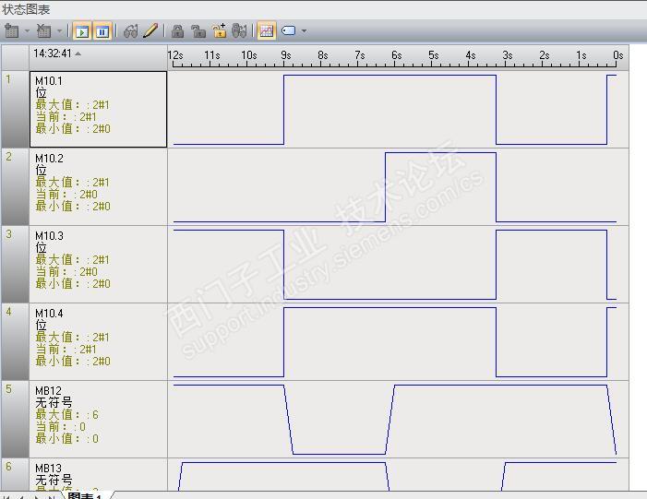The width and height of the screenshot is (647, 499).
Task: Click the read forced values icon
Action: [239, 31]
